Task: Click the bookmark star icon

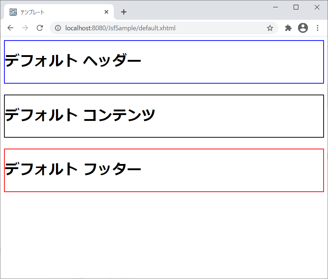Action: pyautogui.click(x=270, y=28)
